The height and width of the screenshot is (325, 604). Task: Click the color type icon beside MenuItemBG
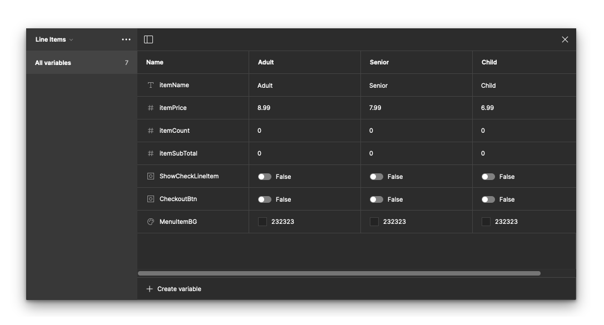point(151,222)
